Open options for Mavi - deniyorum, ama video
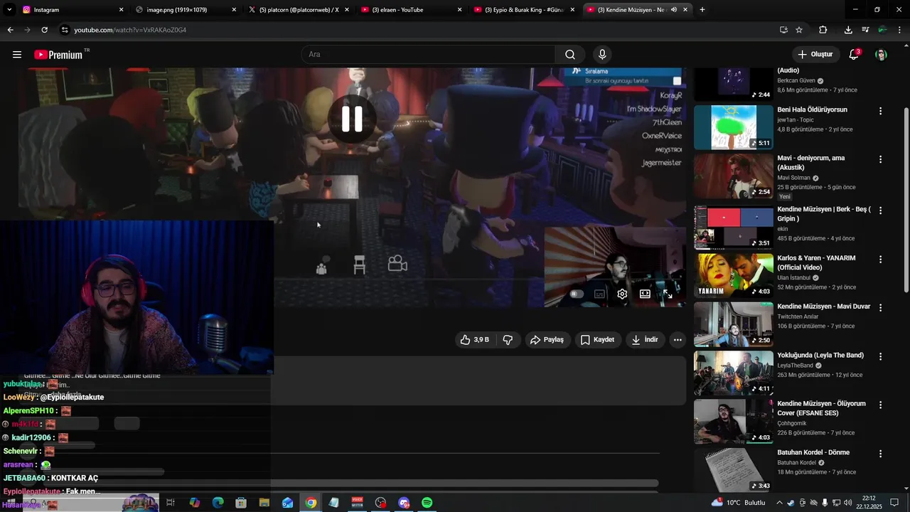 coord(880,159)
